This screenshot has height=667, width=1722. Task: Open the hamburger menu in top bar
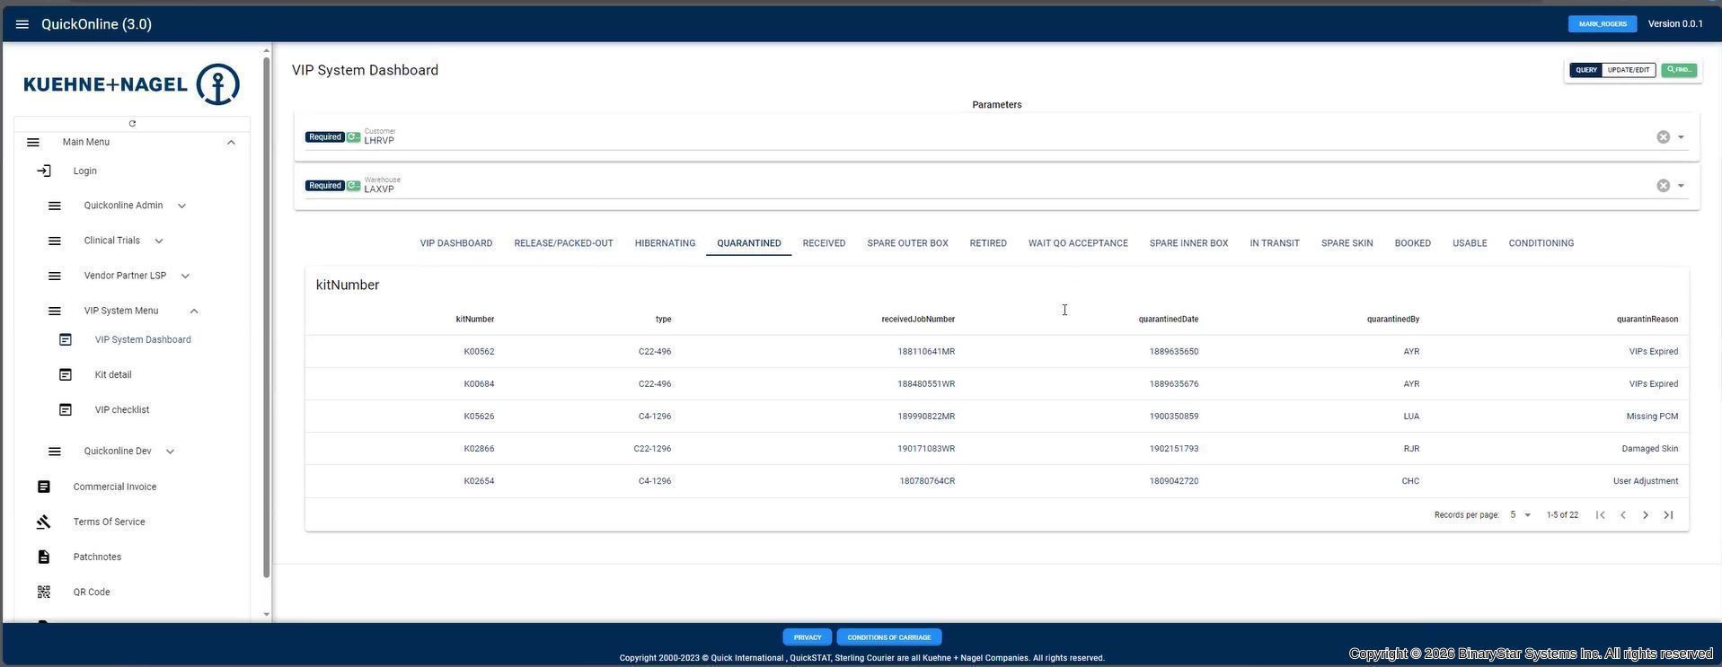tap(22, 24)
